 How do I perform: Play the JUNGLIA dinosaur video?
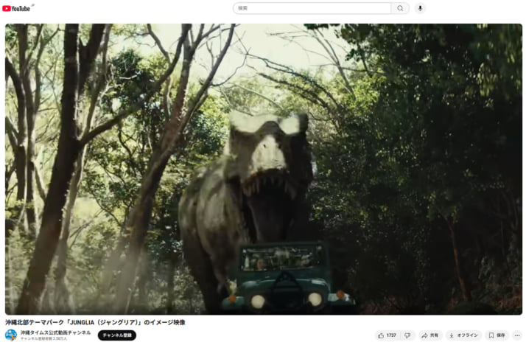263,169
